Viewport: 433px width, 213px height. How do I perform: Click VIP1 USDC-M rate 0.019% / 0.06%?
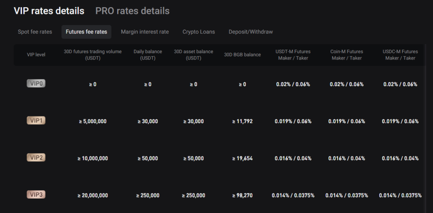pos(400,121)
